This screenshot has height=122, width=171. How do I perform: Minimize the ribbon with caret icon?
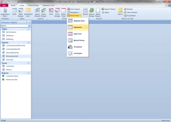[166, 5]
